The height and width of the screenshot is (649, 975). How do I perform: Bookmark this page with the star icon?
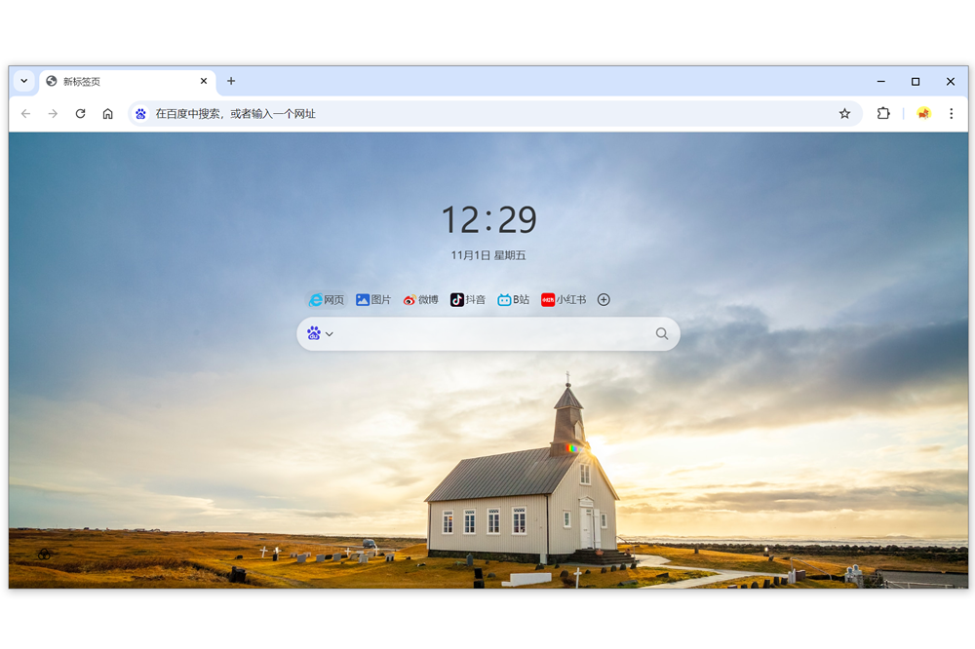[844, 114]
